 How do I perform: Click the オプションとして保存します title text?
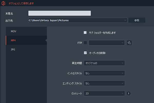tap(21, 3)
